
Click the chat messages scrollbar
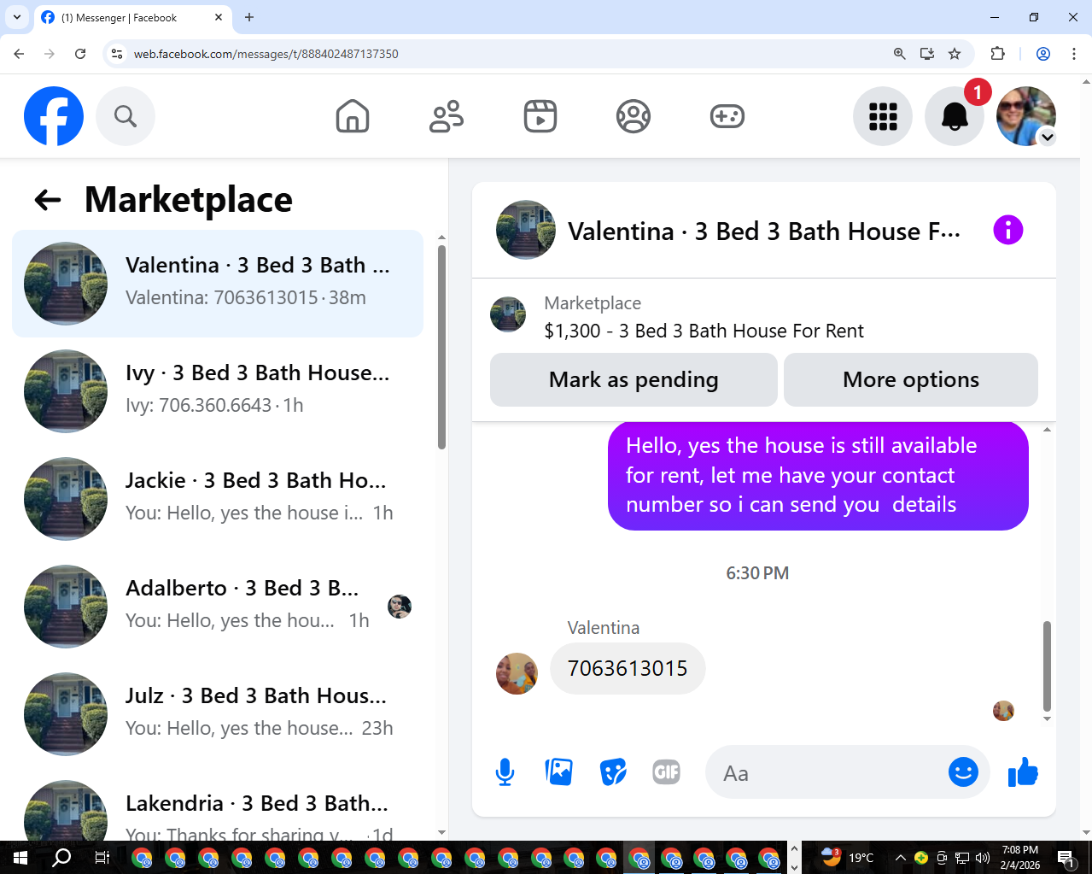click(1047, 666)
